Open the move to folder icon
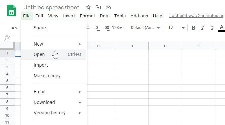 coord(98,7)
